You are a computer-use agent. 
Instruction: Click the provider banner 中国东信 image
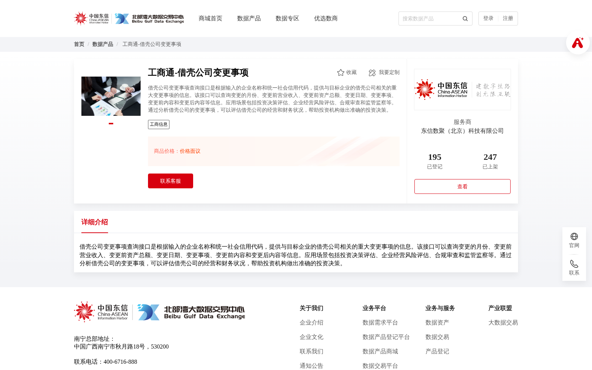click(462, 90)
